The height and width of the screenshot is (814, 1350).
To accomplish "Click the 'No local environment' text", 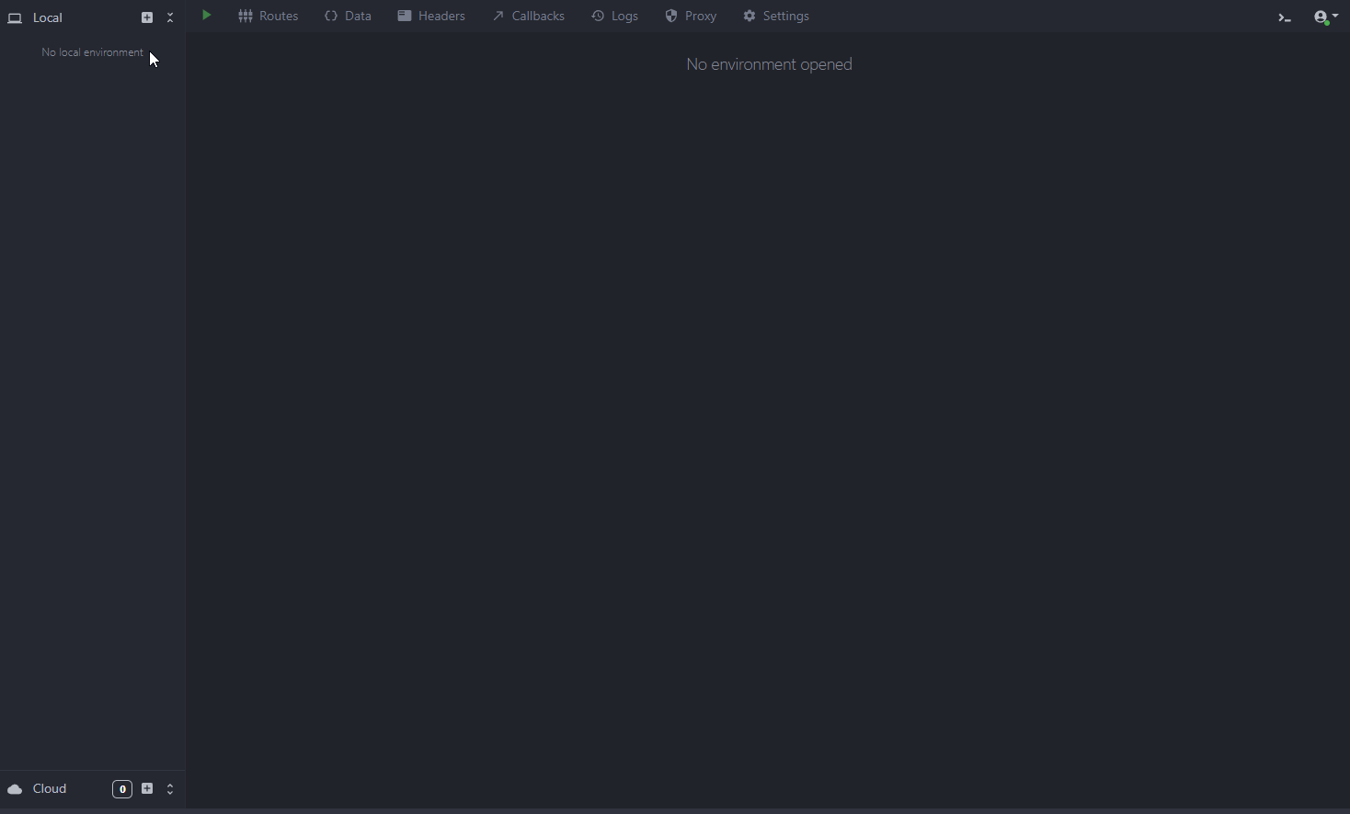I will click(x=92, y=52).
